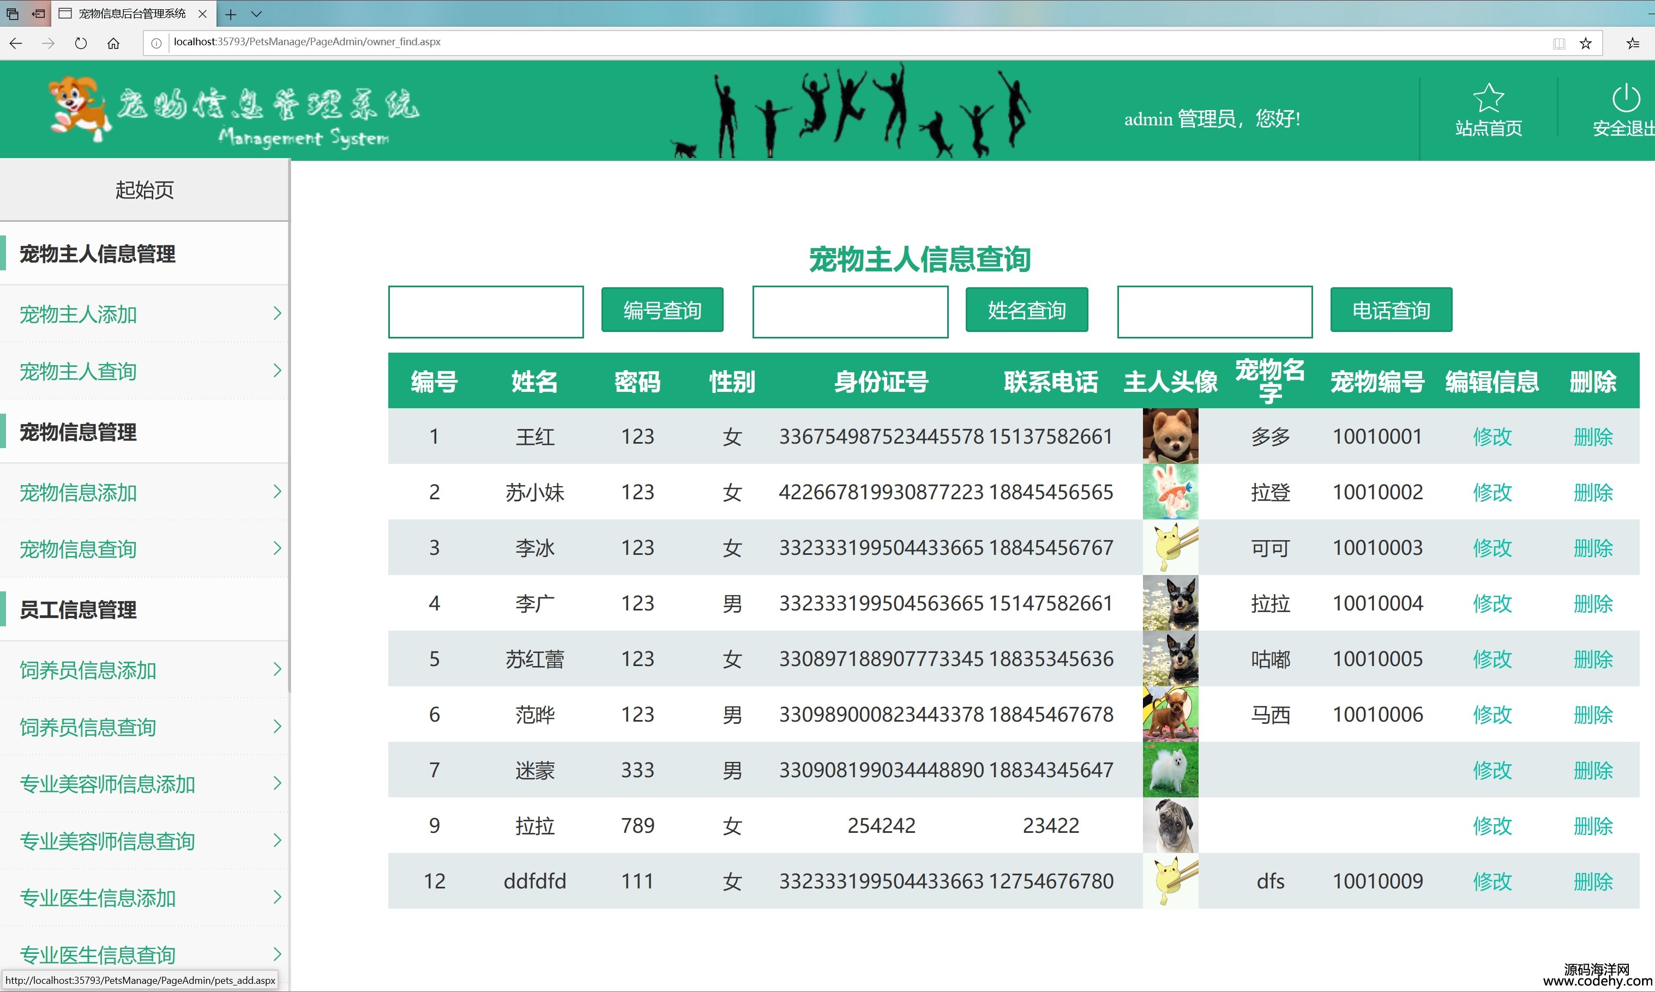The image size is (1655, 992).
Task: Click the 身份证号 column header
Action: 881,382
